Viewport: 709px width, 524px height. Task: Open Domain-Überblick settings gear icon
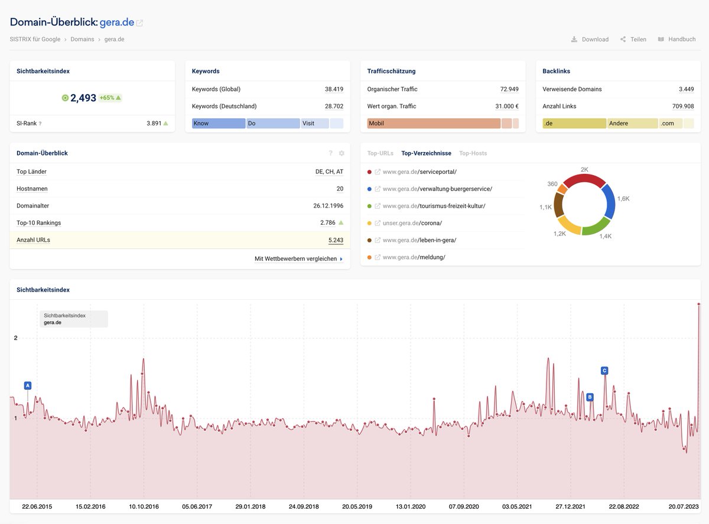[342, 153]
